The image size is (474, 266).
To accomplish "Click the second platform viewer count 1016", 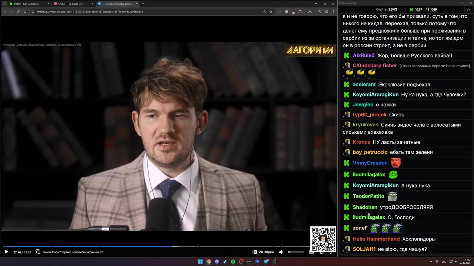I will [x=431, y=10].
